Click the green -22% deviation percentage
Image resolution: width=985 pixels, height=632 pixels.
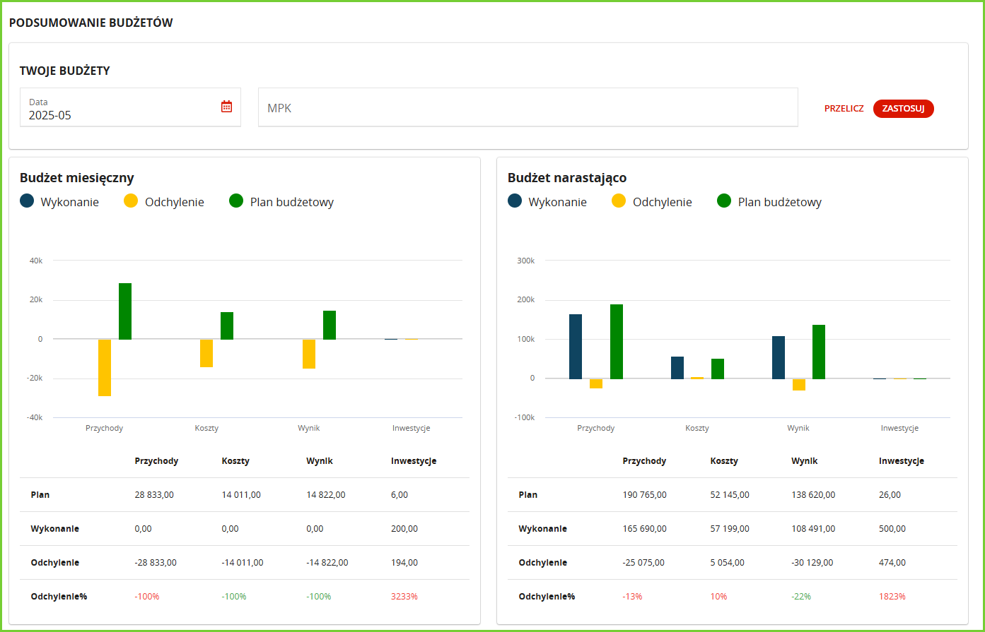click(801, 597)
